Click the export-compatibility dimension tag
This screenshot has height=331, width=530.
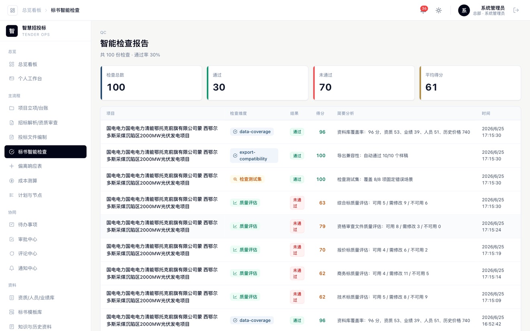tap(254, 156)
